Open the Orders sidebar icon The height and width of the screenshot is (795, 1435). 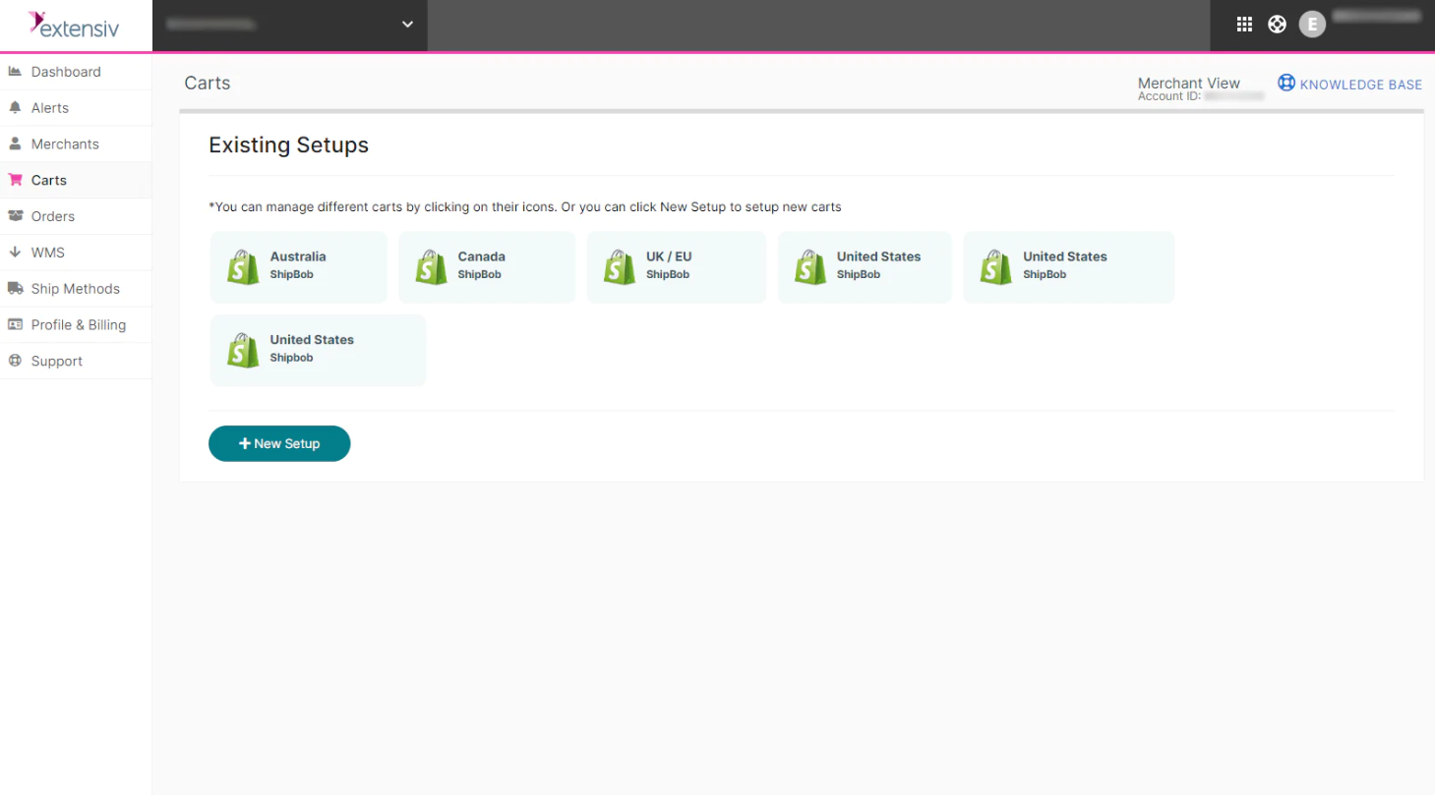point(16,215)
